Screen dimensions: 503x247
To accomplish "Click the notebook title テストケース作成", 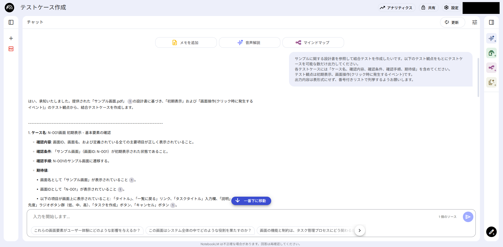I will coord(43,8).
